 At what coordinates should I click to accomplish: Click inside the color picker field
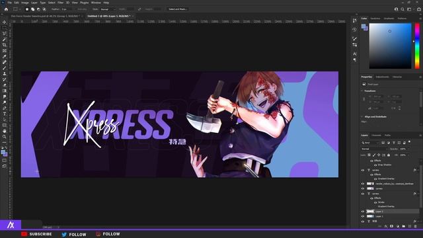click(390, 46)
